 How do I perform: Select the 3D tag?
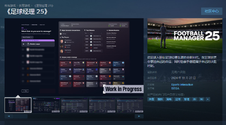point(201,99)
